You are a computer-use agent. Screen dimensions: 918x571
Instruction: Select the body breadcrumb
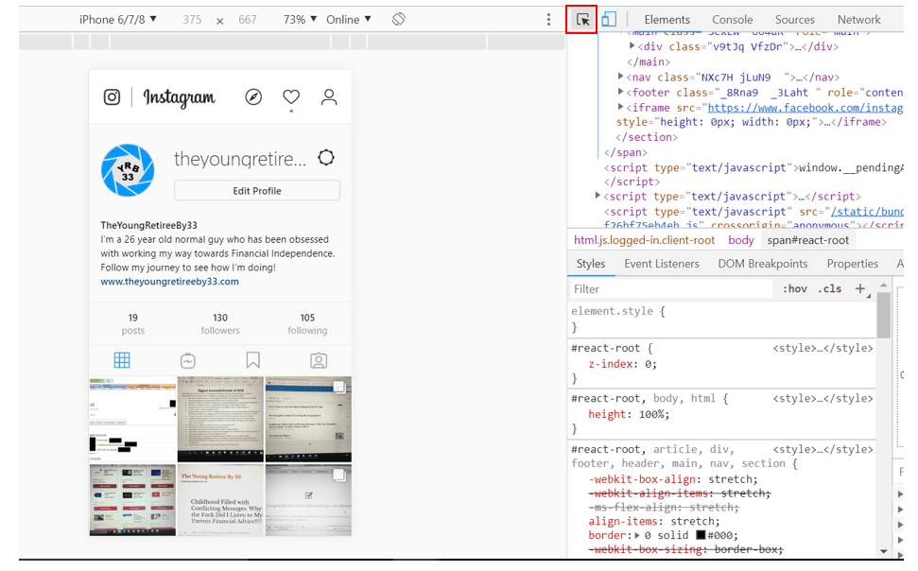click(741, 240)
